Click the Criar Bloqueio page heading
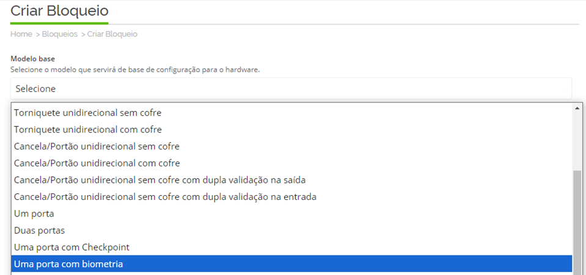This screenshot has height=275, width=586. point(59,11)
